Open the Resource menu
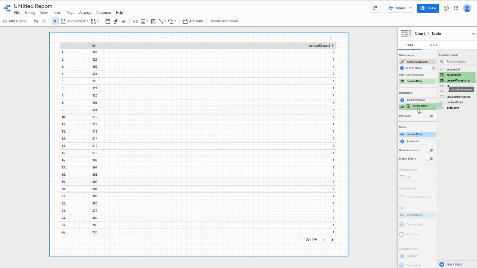477x268 pixels. coord(104,13)
